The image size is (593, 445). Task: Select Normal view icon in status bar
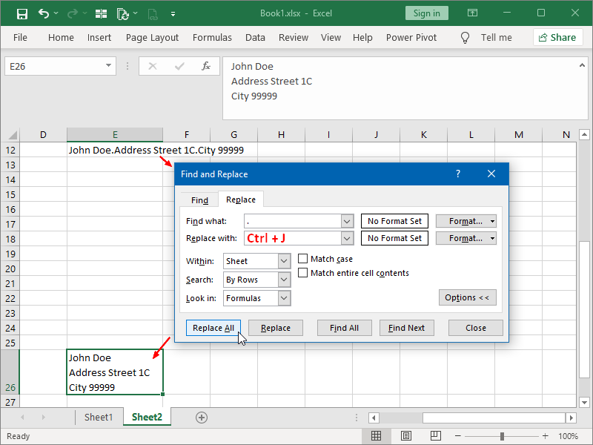[x=377, y=436]
